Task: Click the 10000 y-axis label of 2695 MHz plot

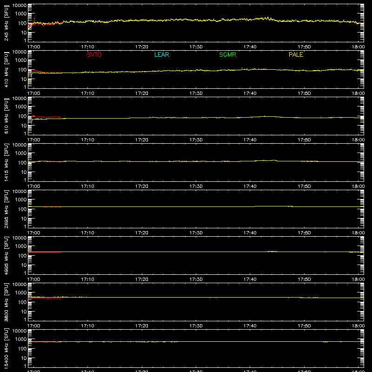Action: coord(20,192)
